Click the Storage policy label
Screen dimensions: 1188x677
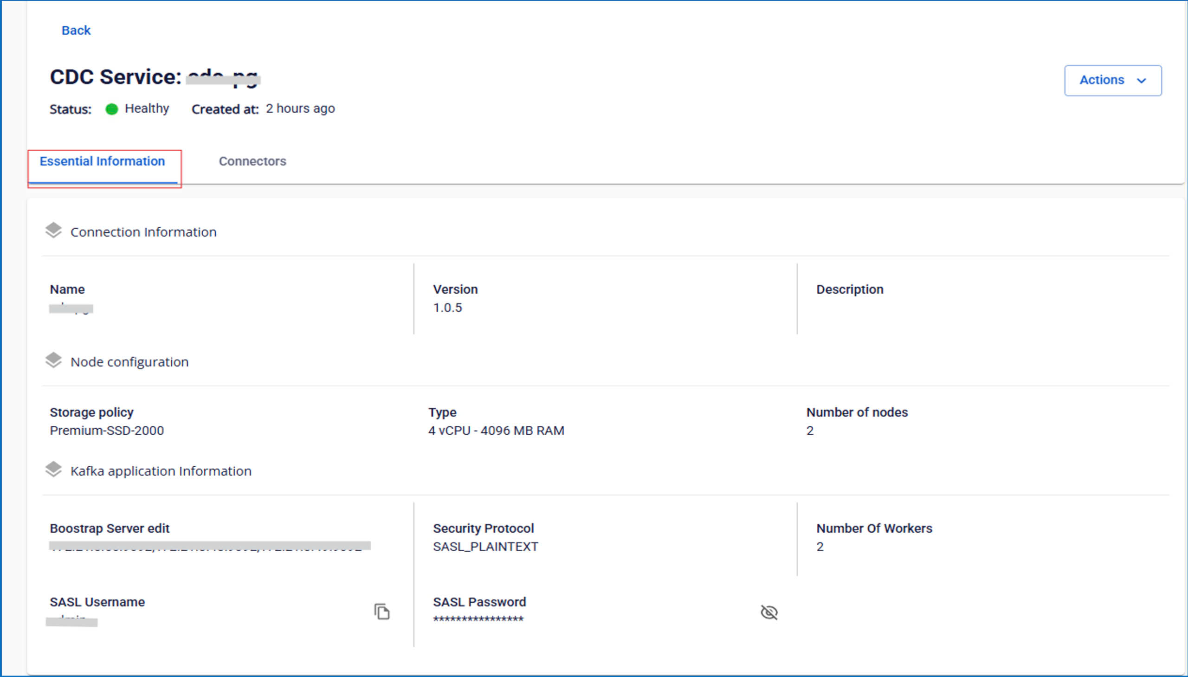pos(91,413)
